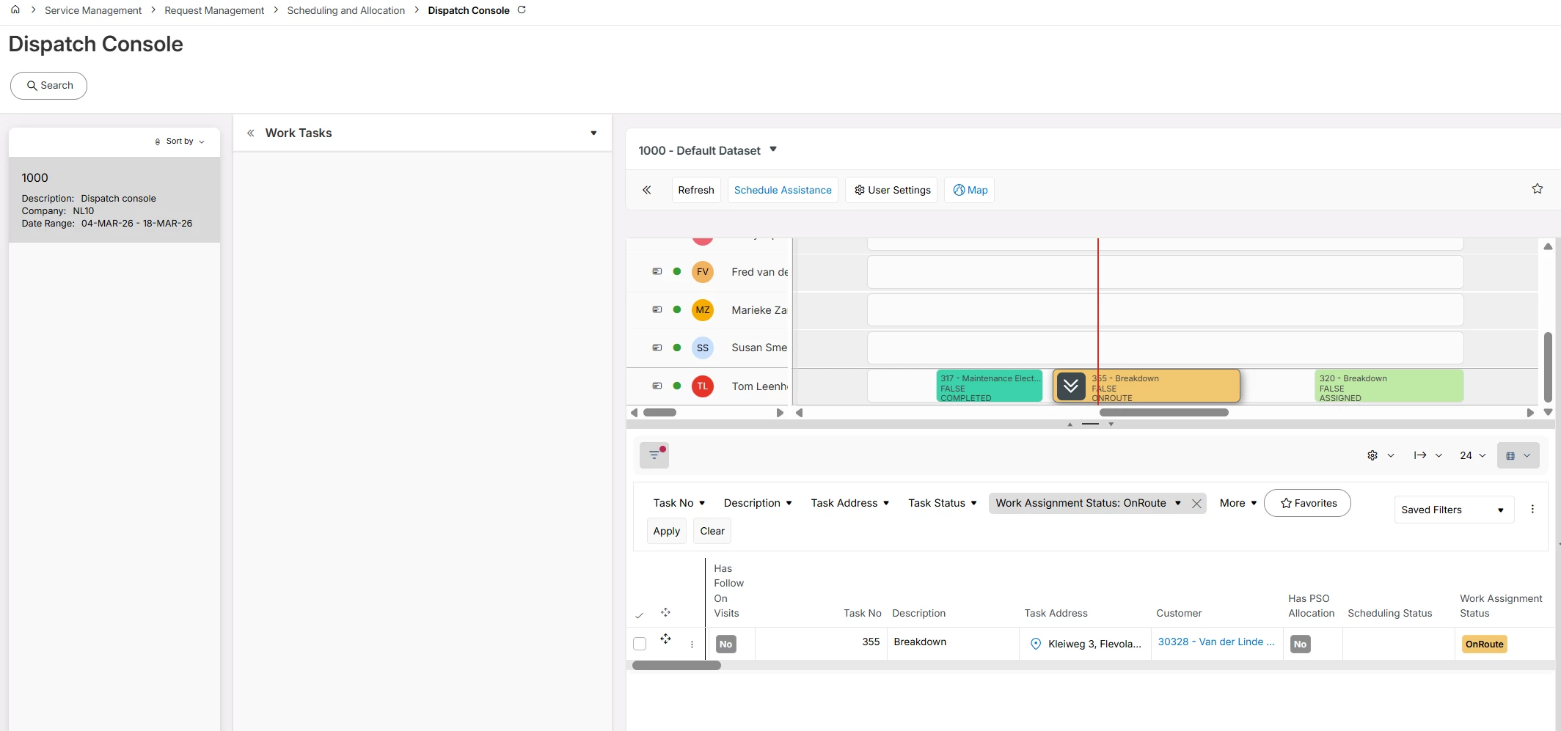The image size is (1561, 731).
Task: Open resource details icon for Marieke Za
Action: pyautogui.click(x=657, y=310)
